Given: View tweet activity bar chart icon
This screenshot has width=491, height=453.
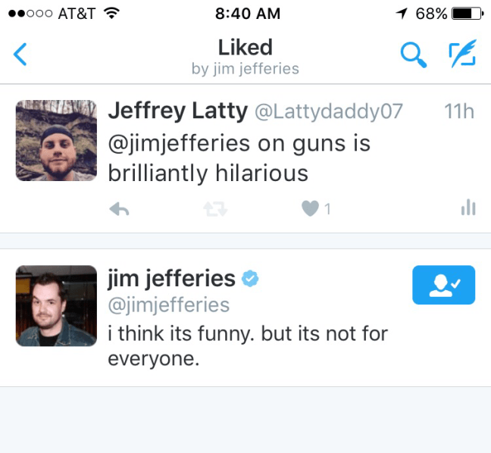Looking at the screenshot, I should (x=468, y=208).
